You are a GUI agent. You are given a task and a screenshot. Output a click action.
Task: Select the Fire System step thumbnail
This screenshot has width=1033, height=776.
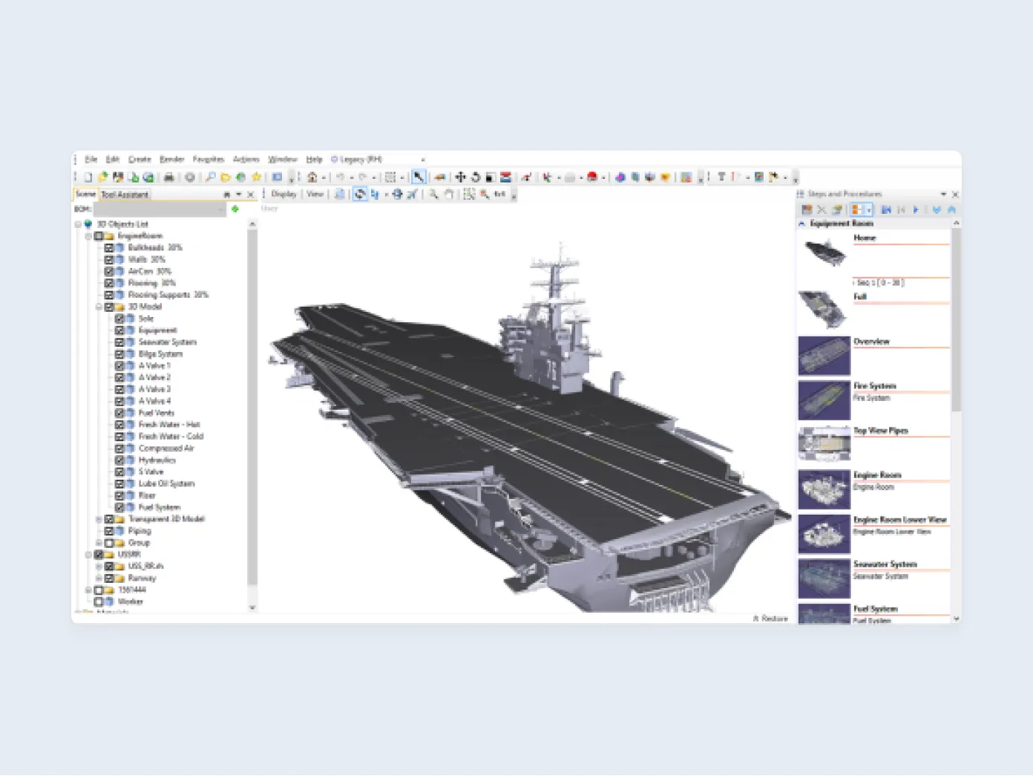[824, 400]
